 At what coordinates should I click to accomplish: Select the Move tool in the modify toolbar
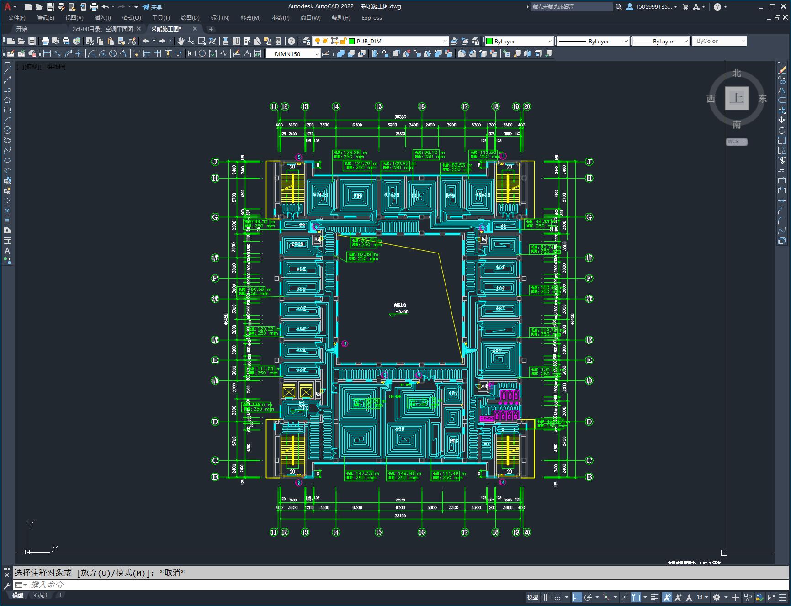(782, 120)
